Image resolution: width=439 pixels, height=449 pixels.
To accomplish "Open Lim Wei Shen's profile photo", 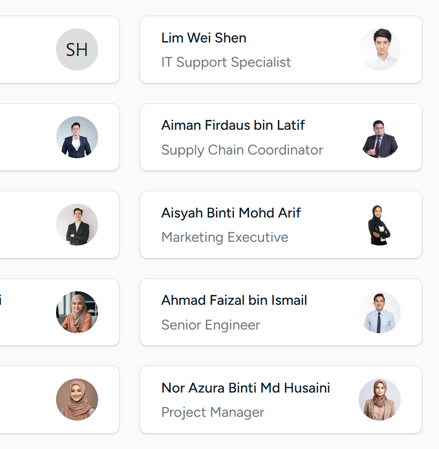I will pyautogui.click(x=380, y=49).
